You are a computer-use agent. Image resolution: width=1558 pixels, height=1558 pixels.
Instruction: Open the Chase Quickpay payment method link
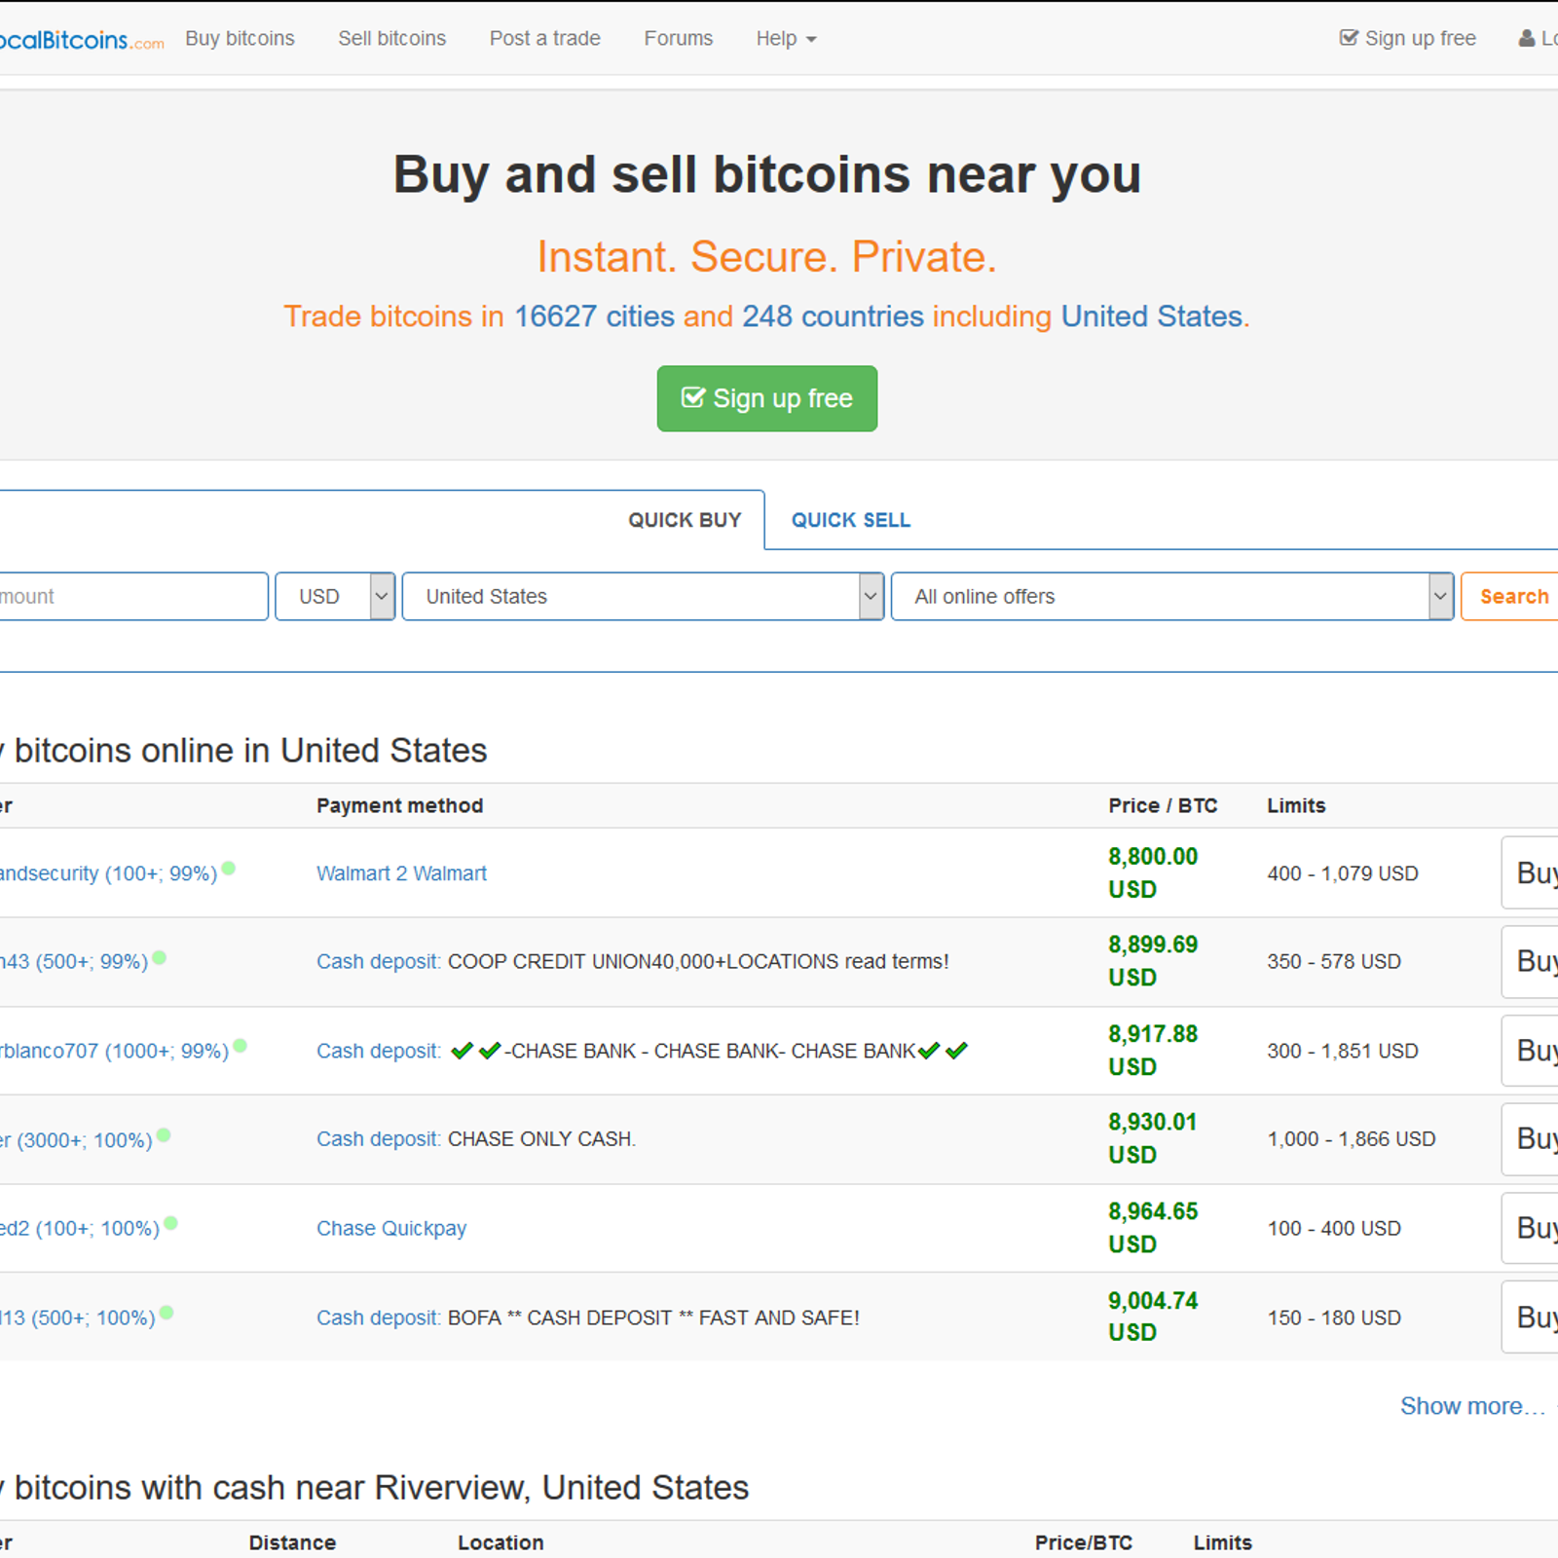pyautogui.click(x=391, y=1228)
